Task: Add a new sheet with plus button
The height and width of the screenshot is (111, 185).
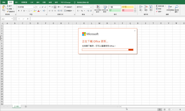Action: [26, 107]
